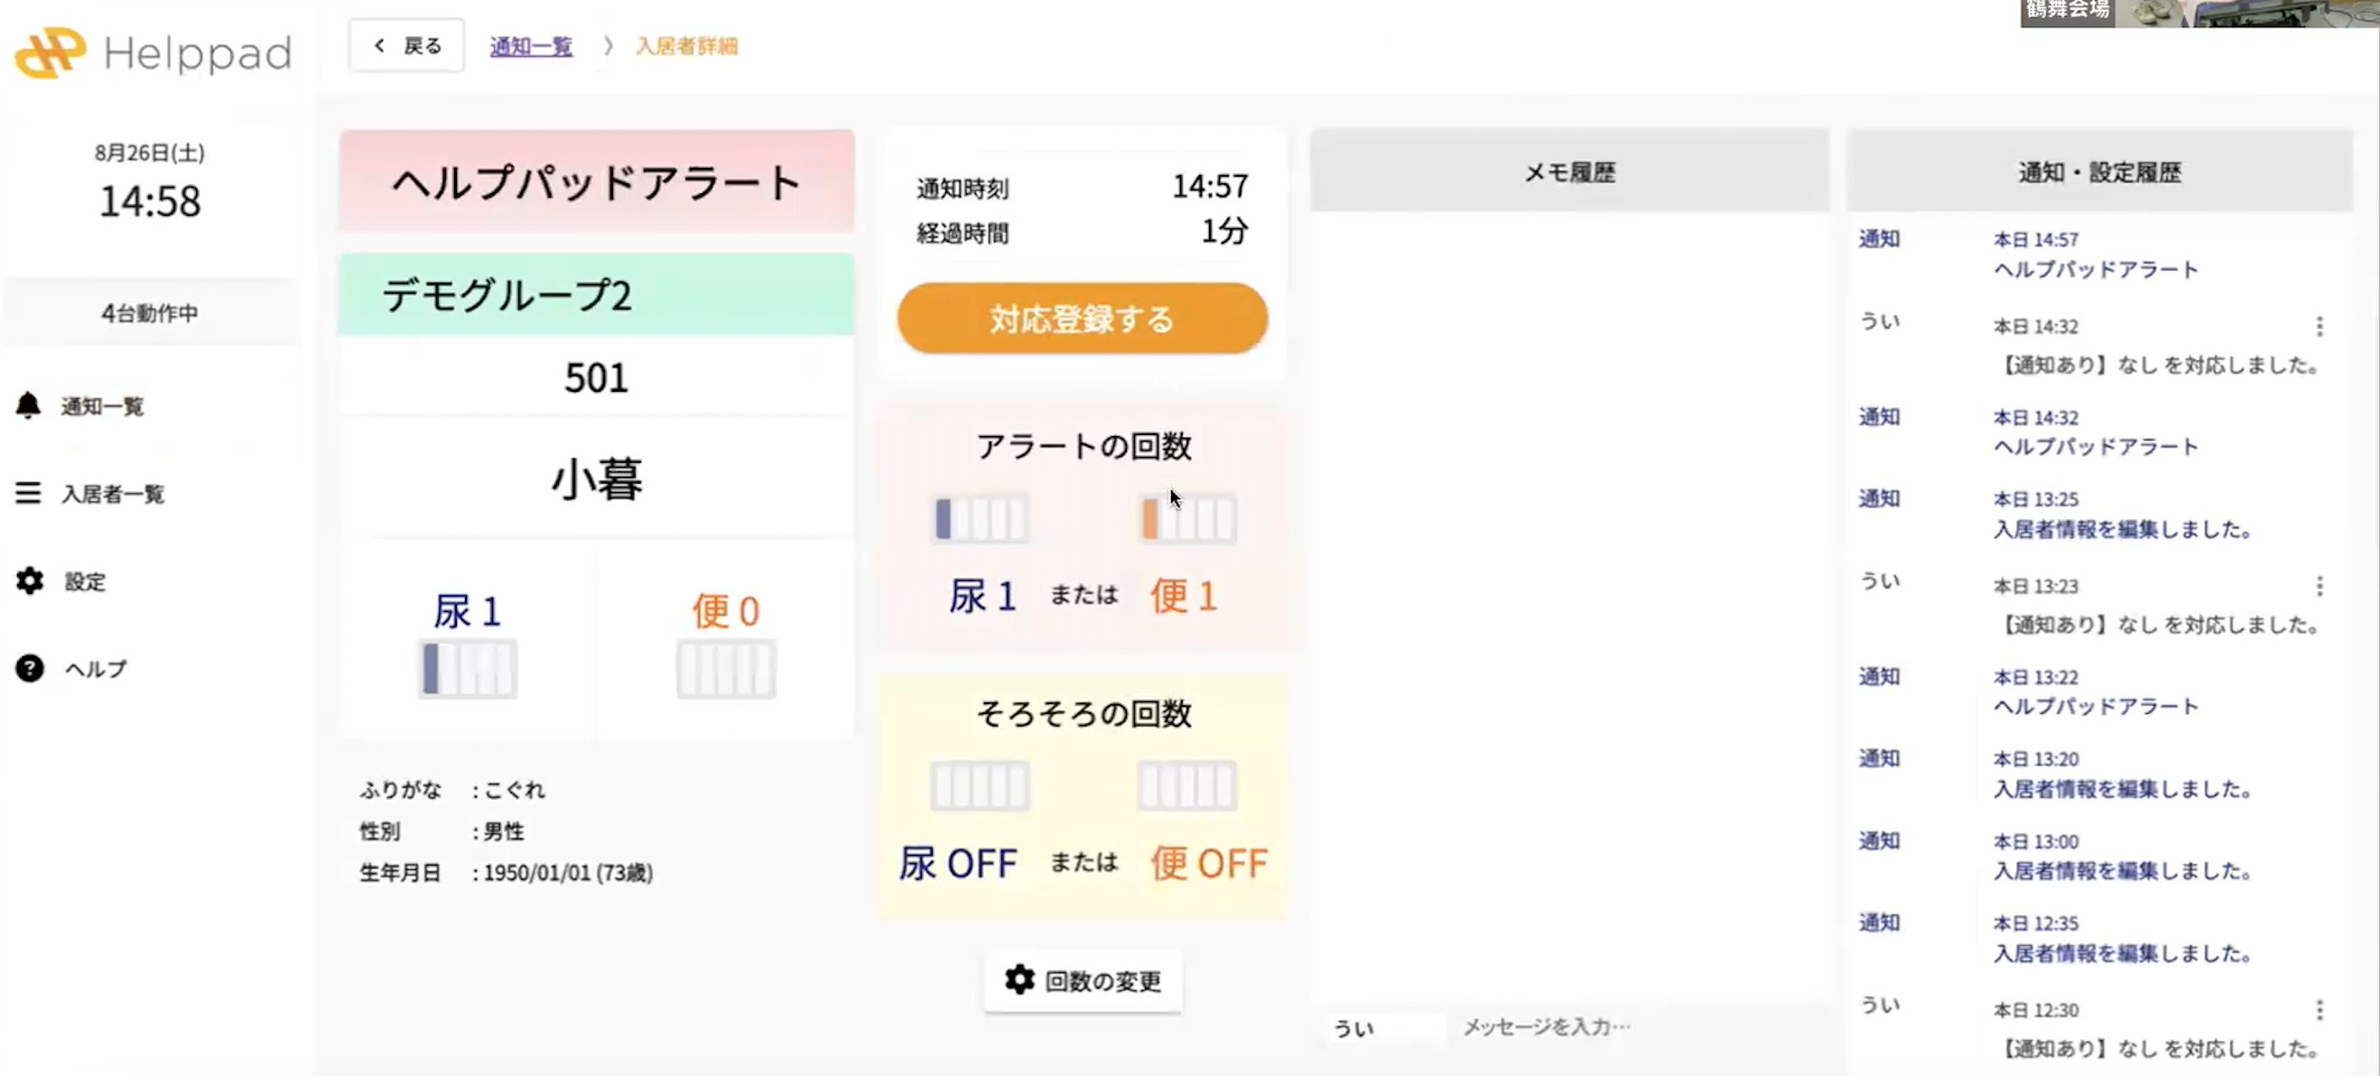This screenshot has height=1076, width=2380.
Task: Select the 通知・設定履歴 panel header
Action: (x=2099, y=172)
